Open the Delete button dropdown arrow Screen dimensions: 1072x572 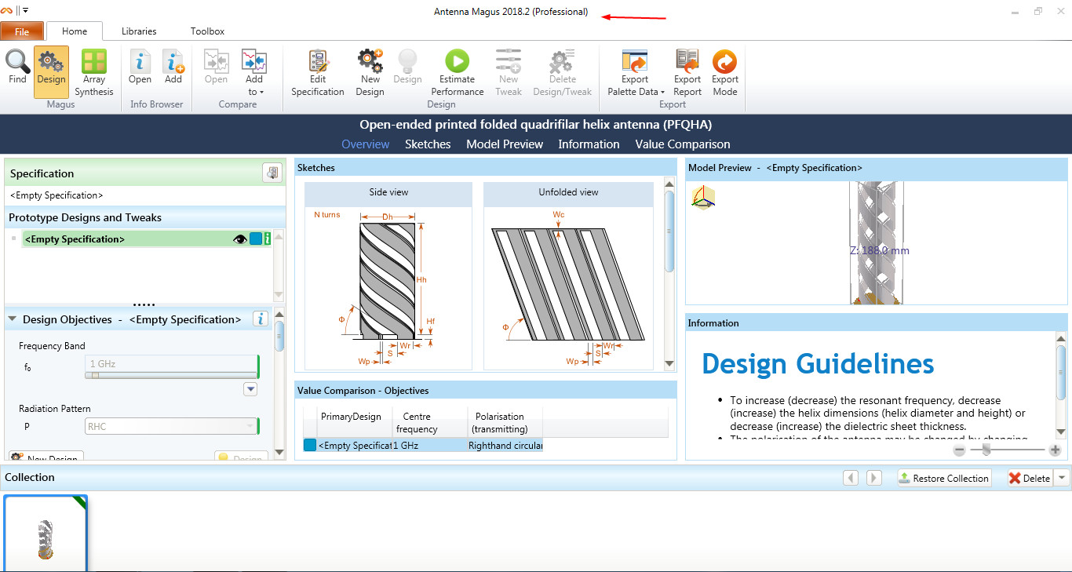point(1062,478)
